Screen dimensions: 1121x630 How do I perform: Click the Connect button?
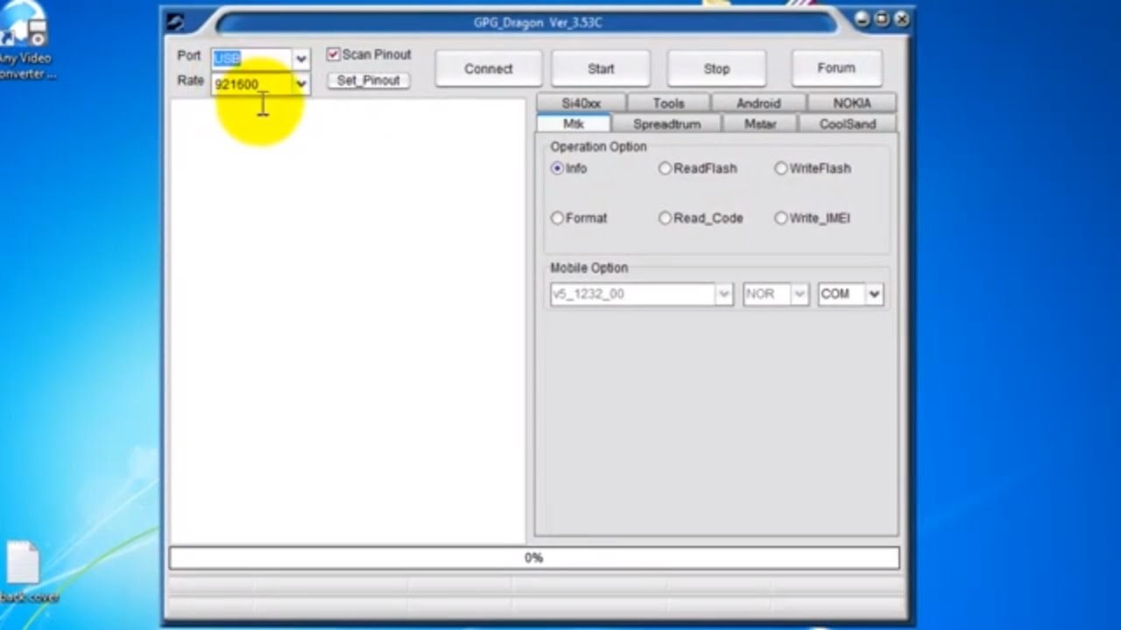488,69
